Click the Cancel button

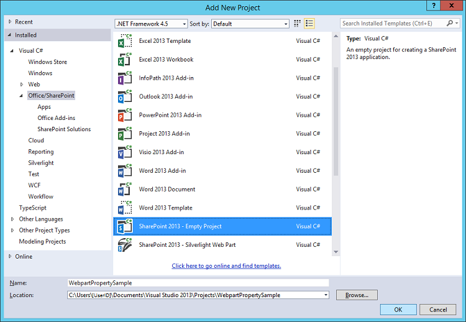pyautogui.click(x=438, y=310)
